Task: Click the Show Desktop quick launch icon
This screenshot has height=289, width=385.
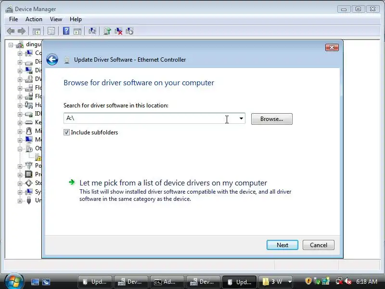Action: coord(35,282)
